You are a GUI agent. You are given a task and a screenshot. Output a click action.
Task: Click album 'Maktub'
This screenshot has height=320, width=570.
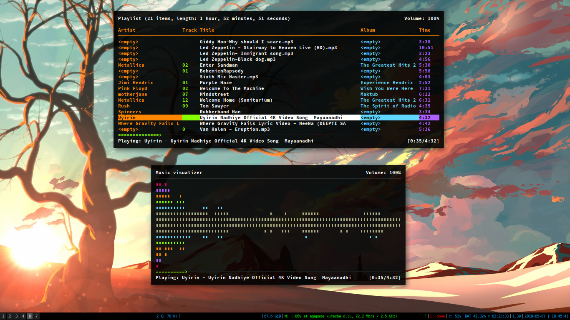(x=369, y=94)
